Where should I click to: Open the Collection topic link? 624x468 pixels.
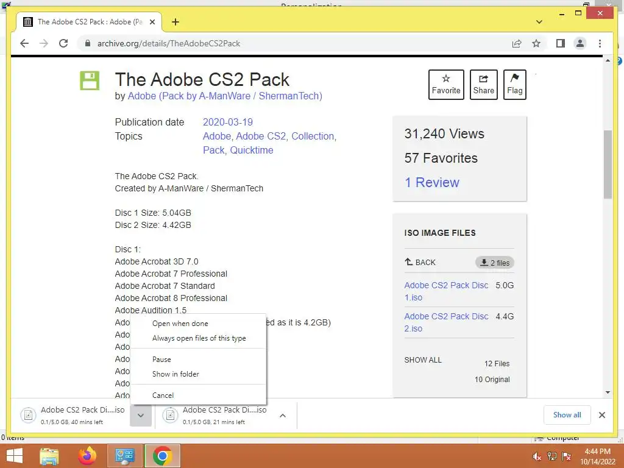tap(313, 136)
